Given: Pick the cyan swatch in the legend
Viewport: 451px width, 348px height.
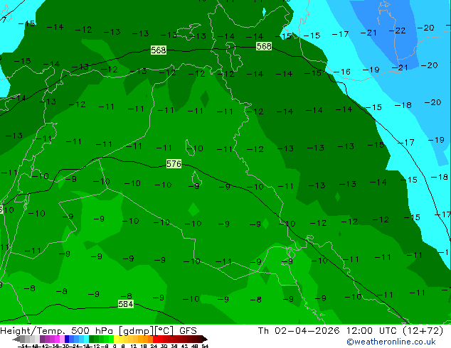Looking at the screenshot, I should pyautogui.click(x=86, y=339).
